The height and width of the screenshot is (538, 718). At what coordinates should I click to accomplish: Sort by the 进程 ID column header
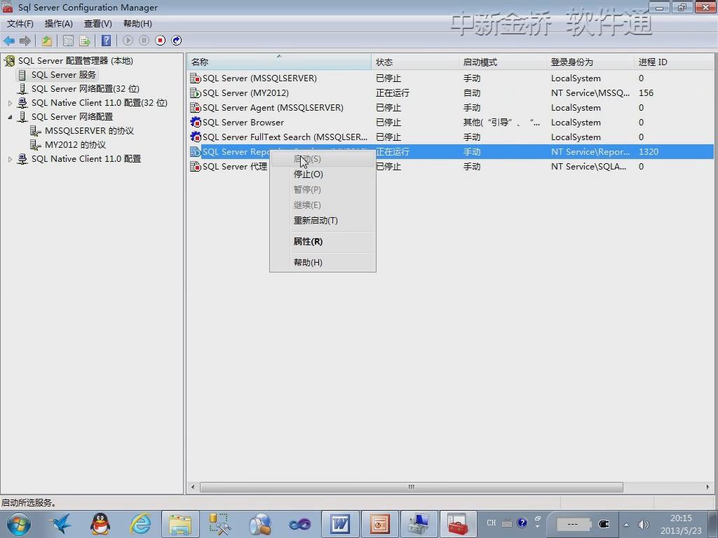674,62
